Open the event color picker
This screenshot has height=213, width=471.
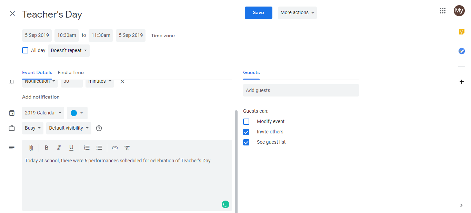[77, 113]
